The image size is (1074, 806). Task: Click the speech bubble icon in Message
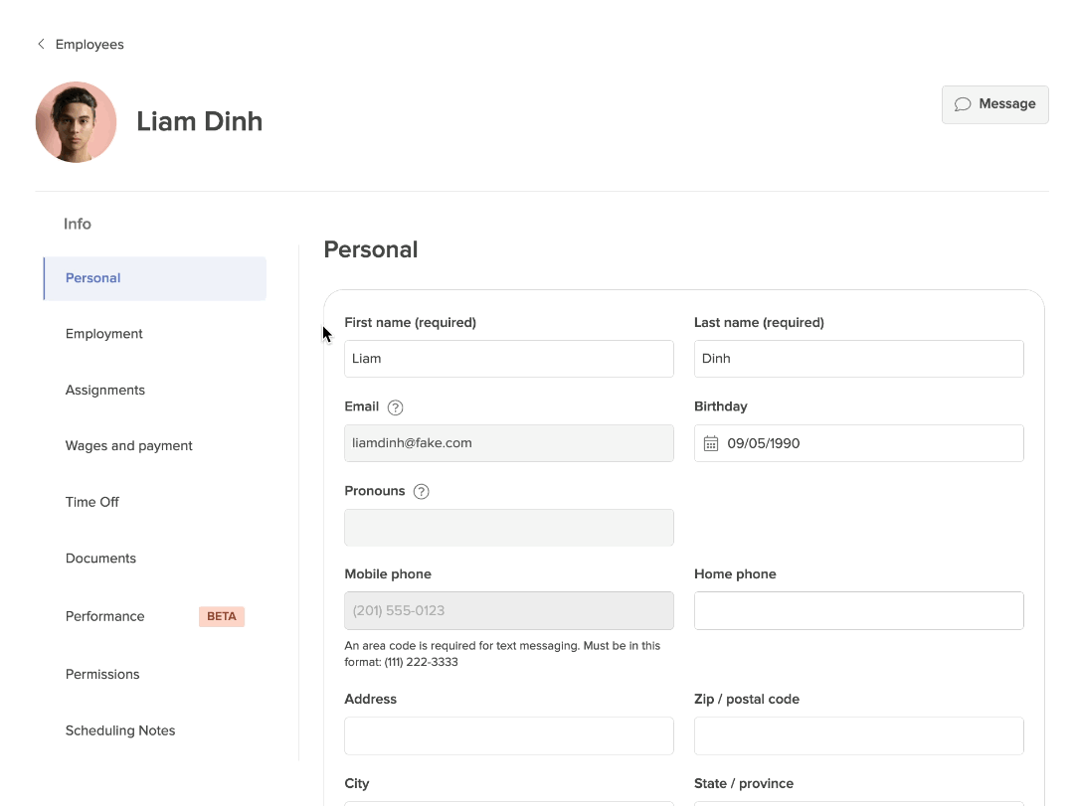963,104
